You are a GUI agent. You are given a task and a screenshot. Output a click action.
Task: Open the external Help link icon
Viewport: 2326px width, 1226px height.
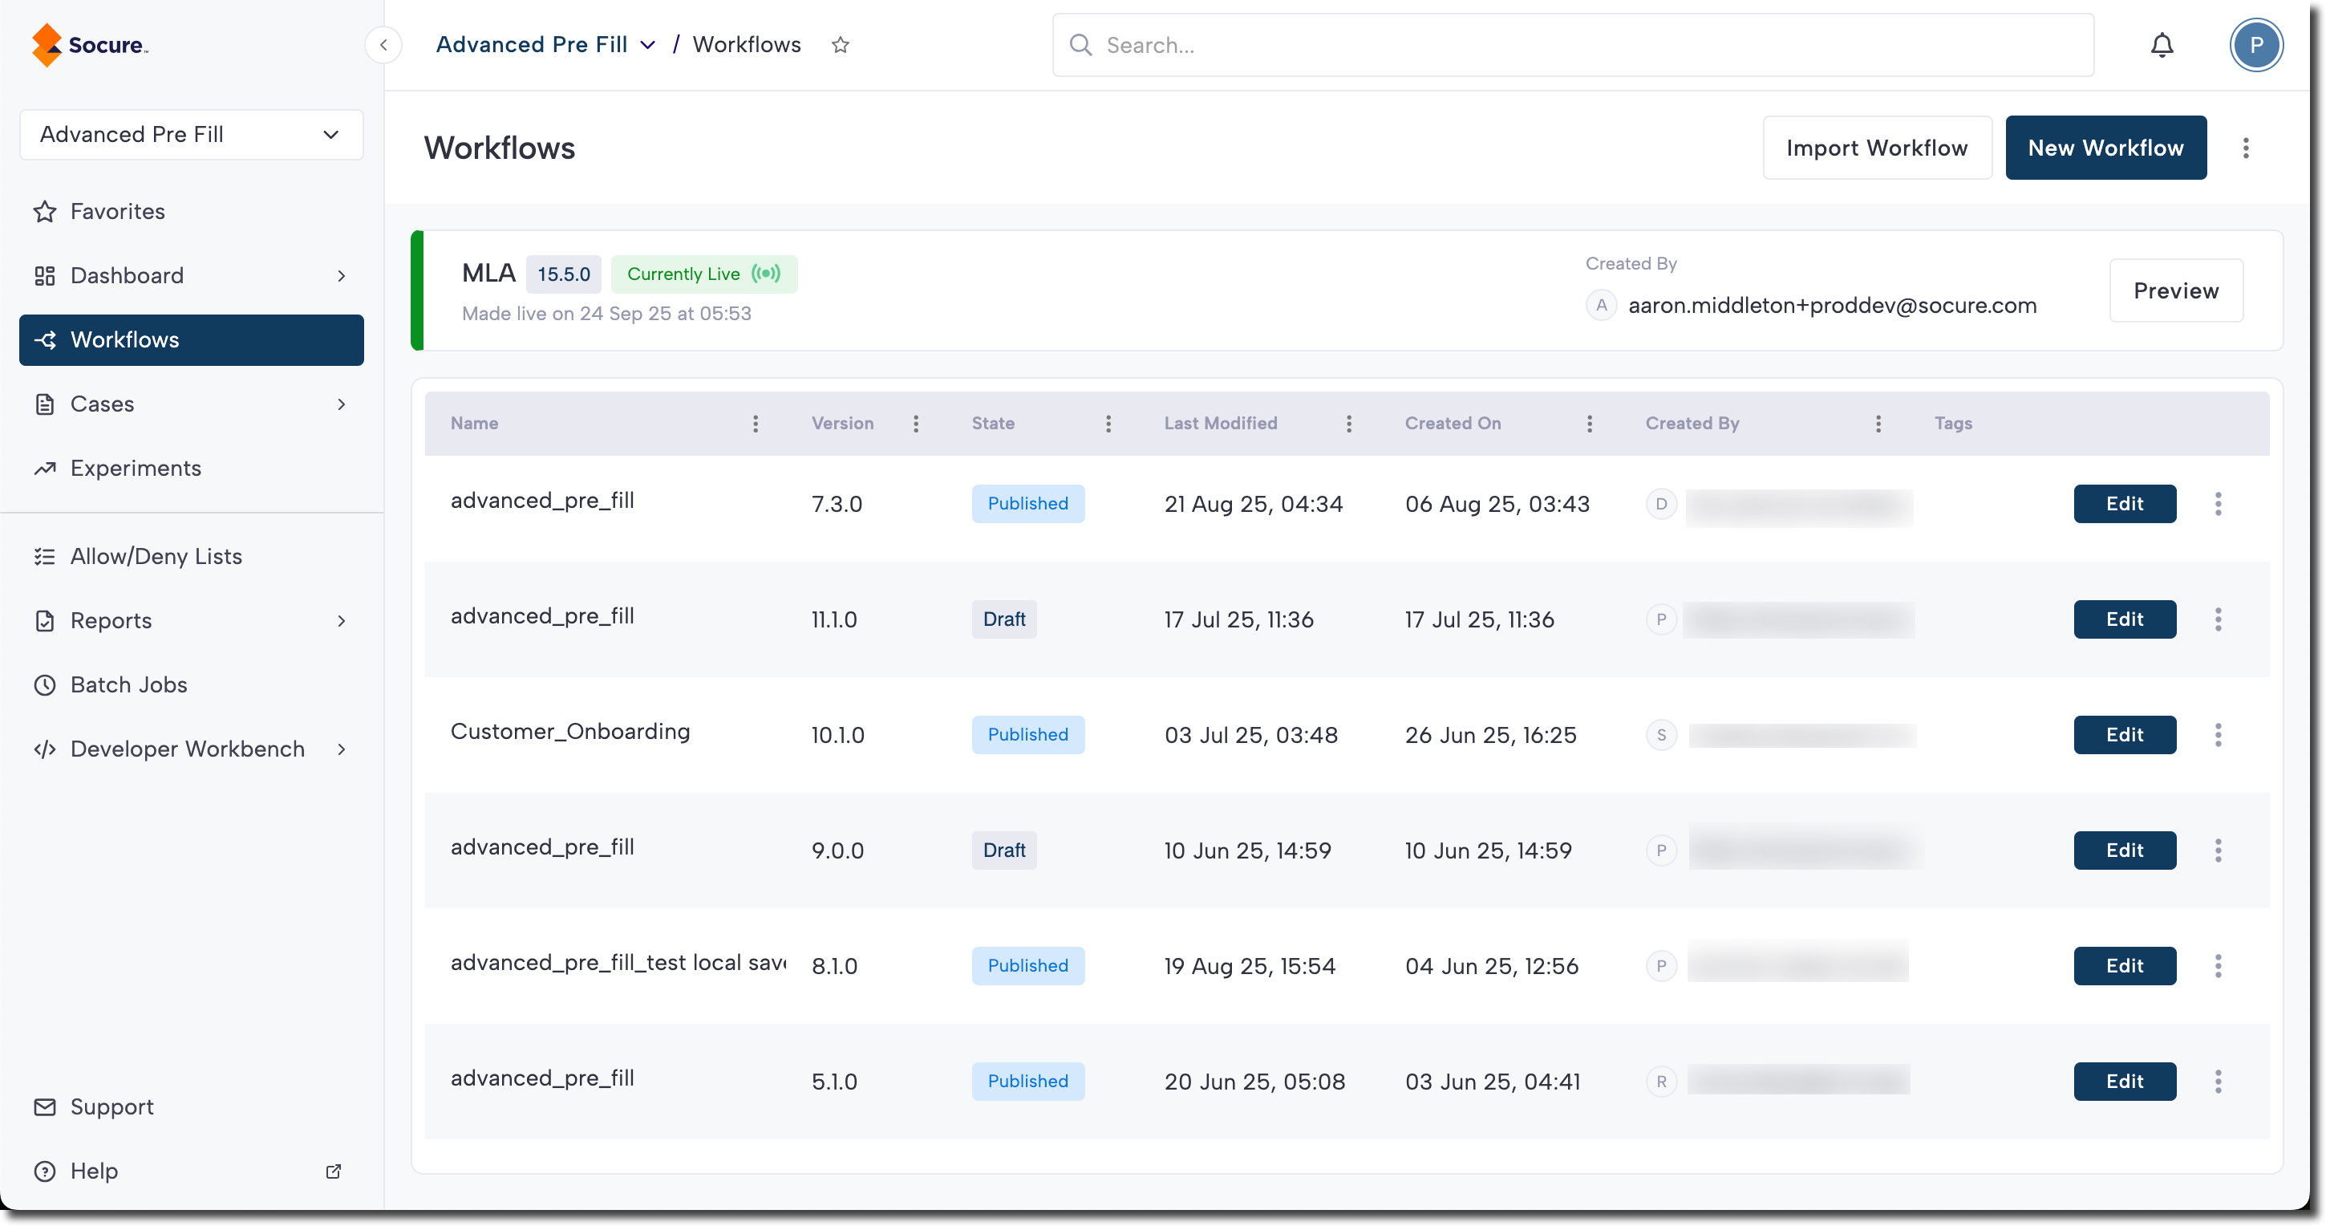(333, 1171)
